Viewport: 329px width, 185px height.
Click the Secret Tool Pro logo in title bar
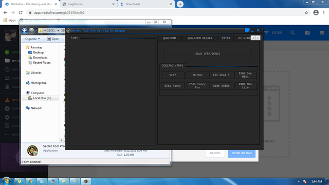click(x=68, y=31)
